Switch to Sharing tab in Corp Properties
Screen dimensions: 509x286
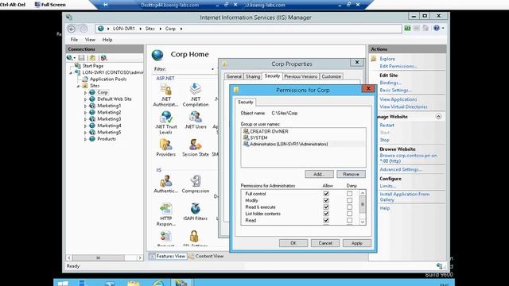click(x=253, y=76)
